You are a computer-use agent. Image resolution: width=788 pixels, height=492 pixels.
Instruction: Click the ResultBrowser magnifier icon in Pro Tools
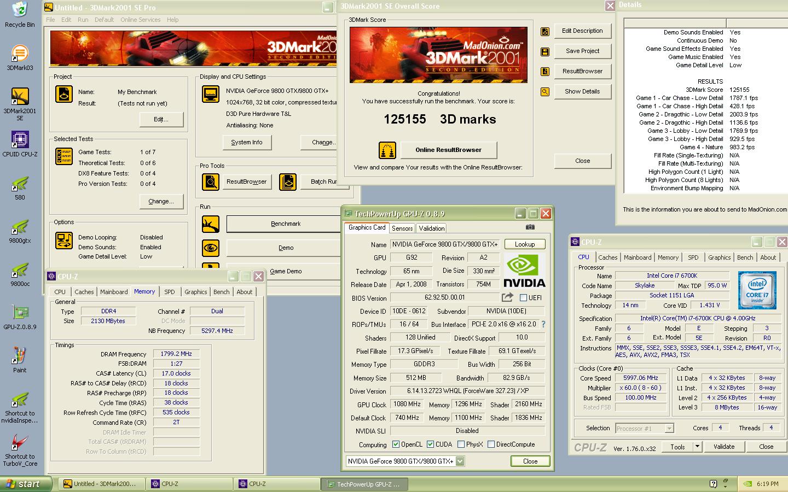(211, 181)
